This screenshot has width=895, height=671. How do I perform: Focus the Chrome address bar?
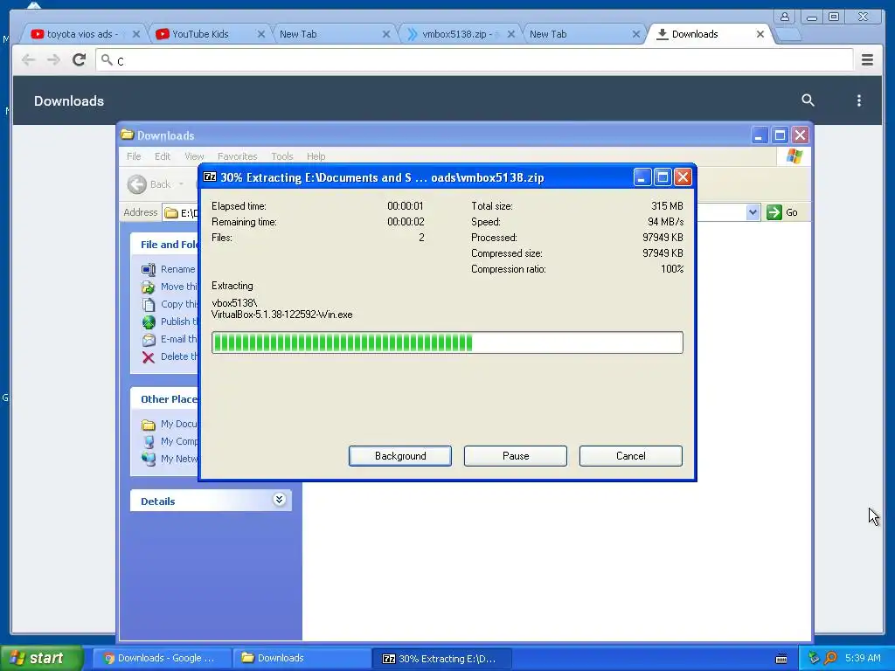tap(475, 60)
